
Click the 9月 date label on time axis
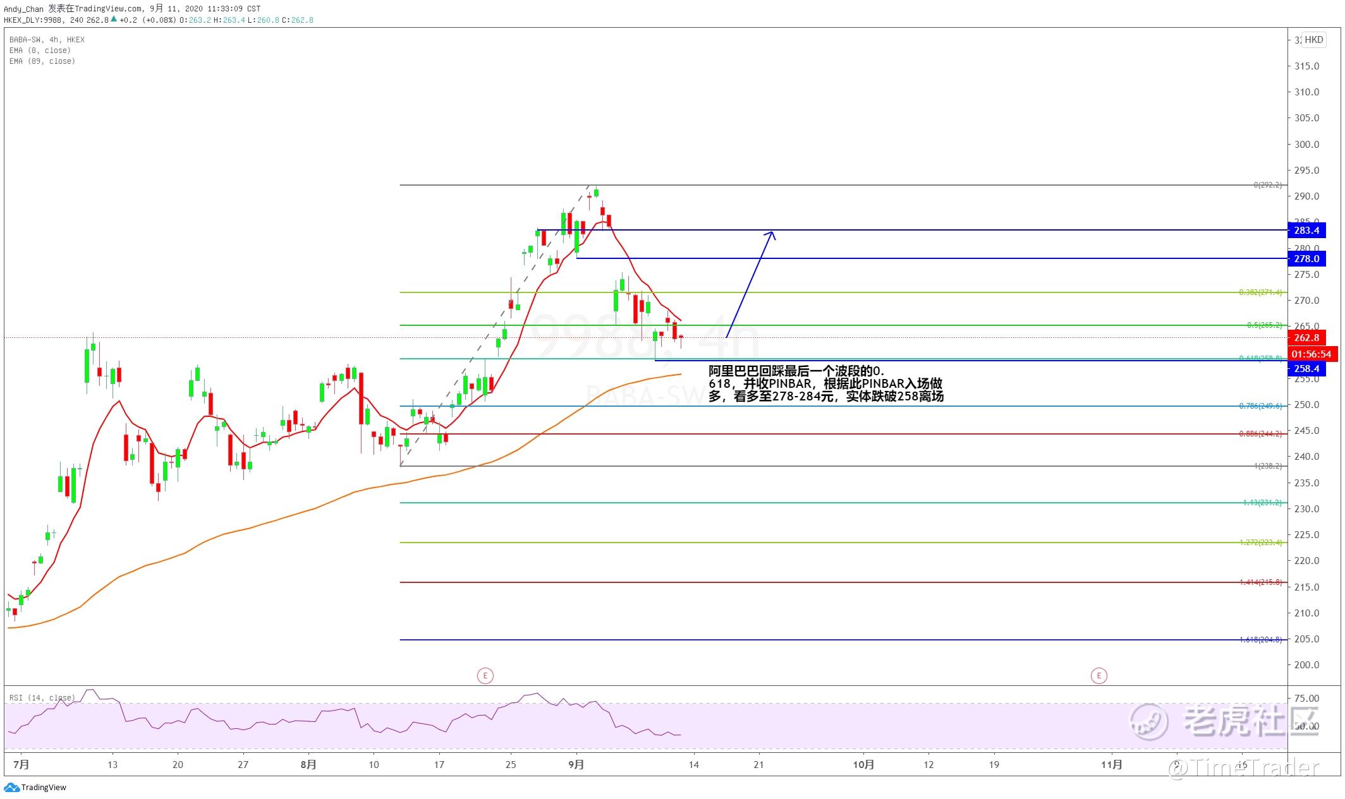(576, 764)
